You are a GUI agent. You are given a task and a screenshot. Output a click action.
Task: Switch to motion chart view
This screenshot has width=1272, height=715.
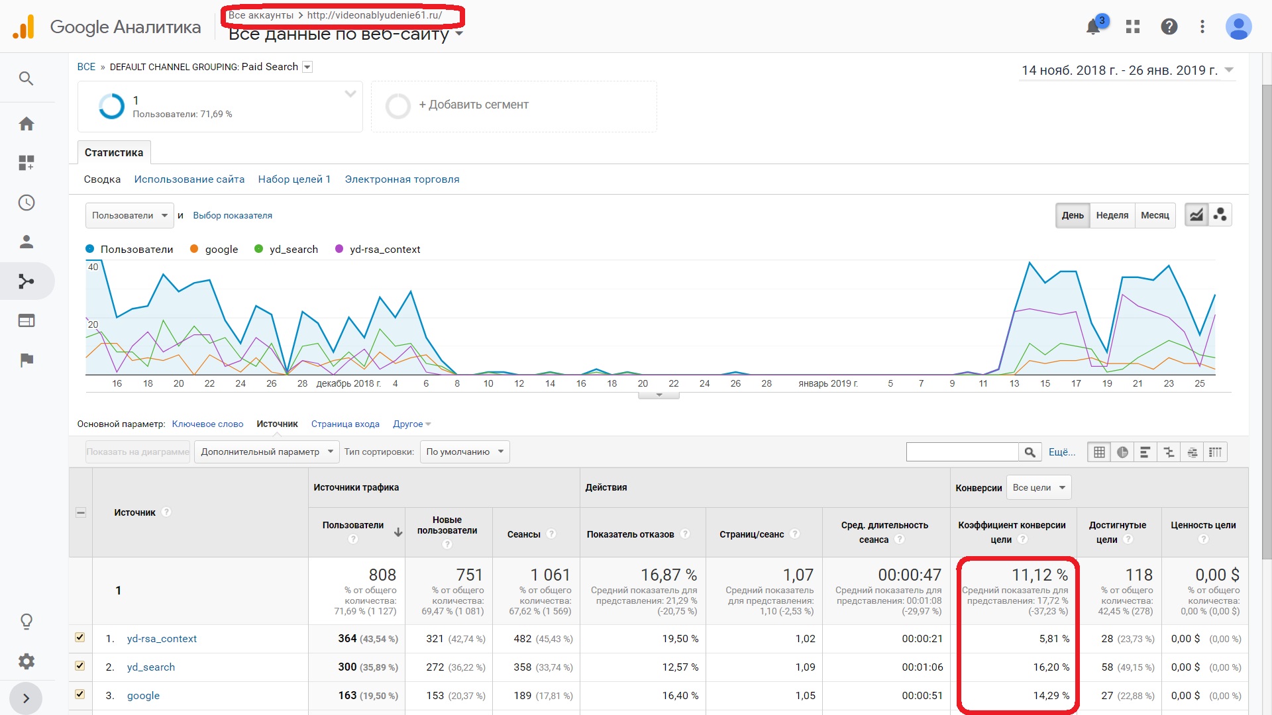pos(1220,215)
